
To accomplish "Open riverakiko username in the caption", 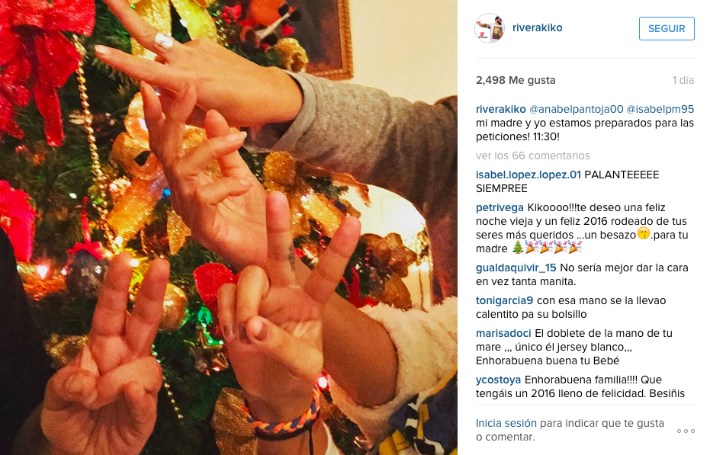I will (x=501, y=109).
